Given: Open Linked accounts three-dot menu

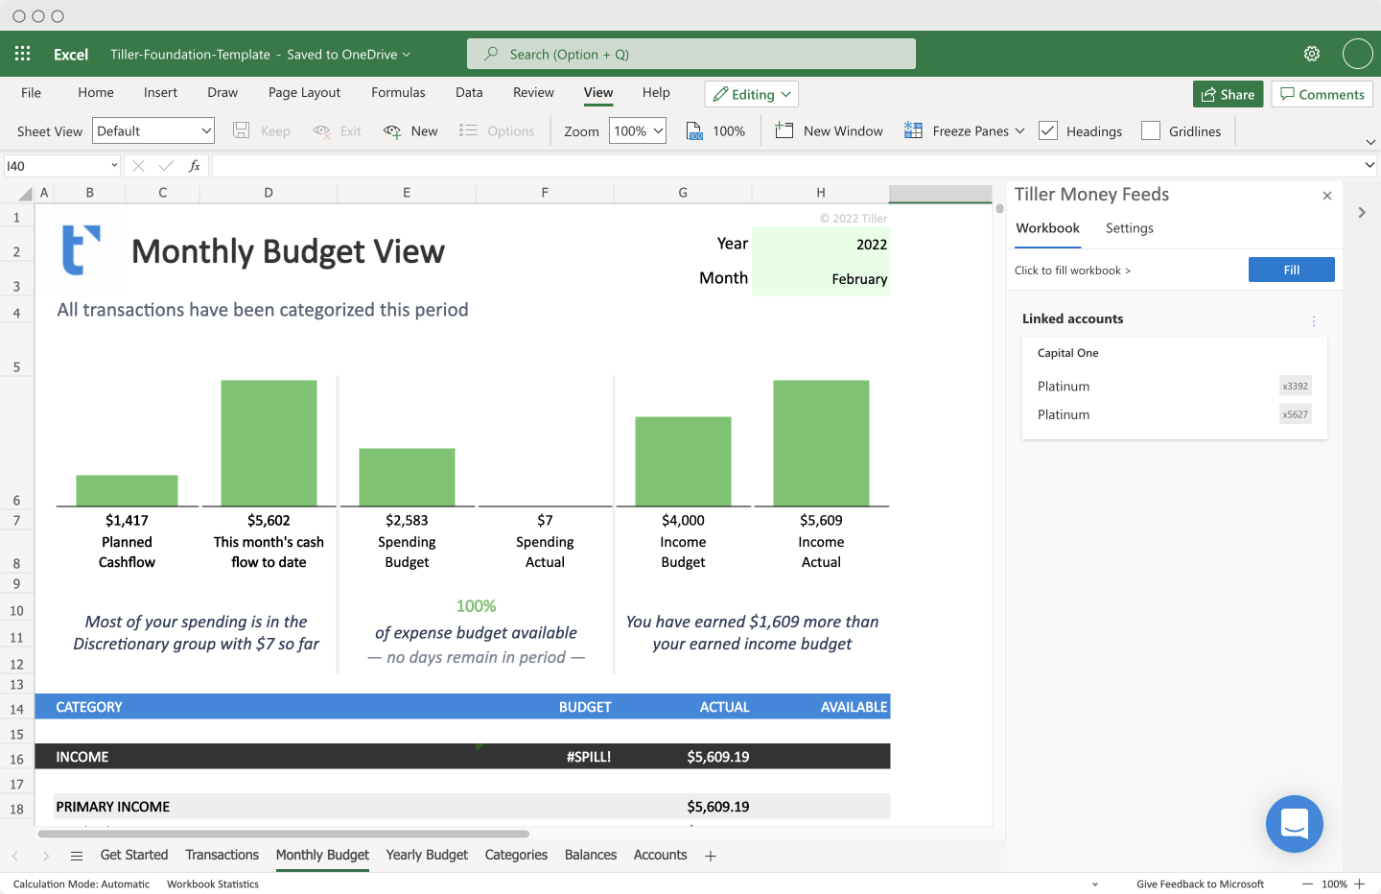Looking at the screenshot, I should pyautogui.click(x=1314, y=321).
